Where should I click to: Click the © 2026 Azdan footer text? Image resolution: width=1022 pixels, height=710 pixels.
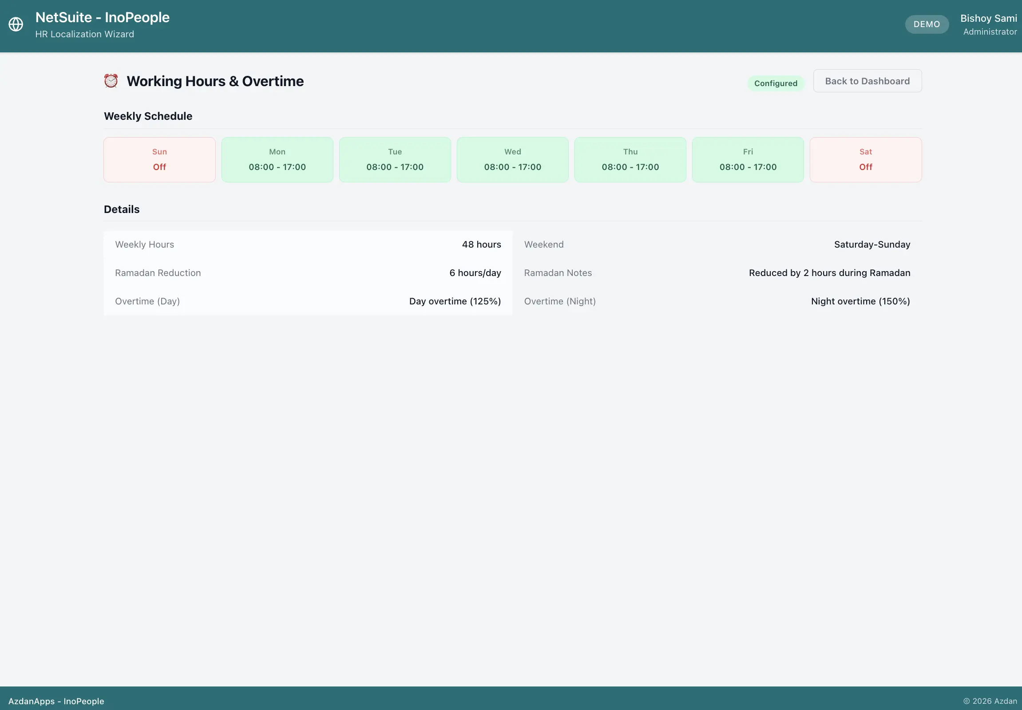[990, 702]
